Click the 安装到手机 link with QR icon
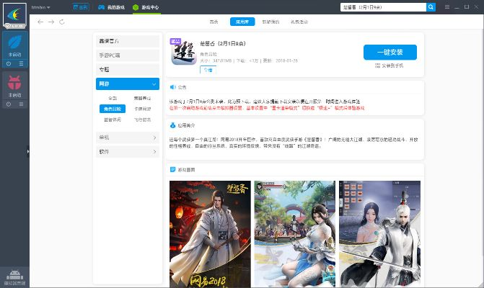This screenshot has width=484, height=288. (x=390, y=66)
